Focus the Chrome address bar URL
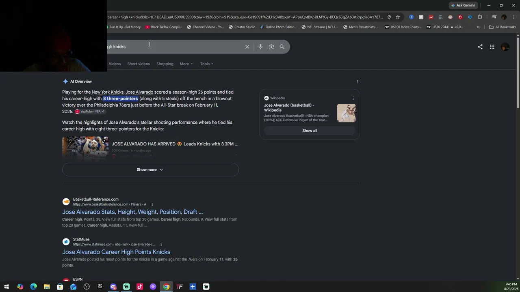 point(245,17)
